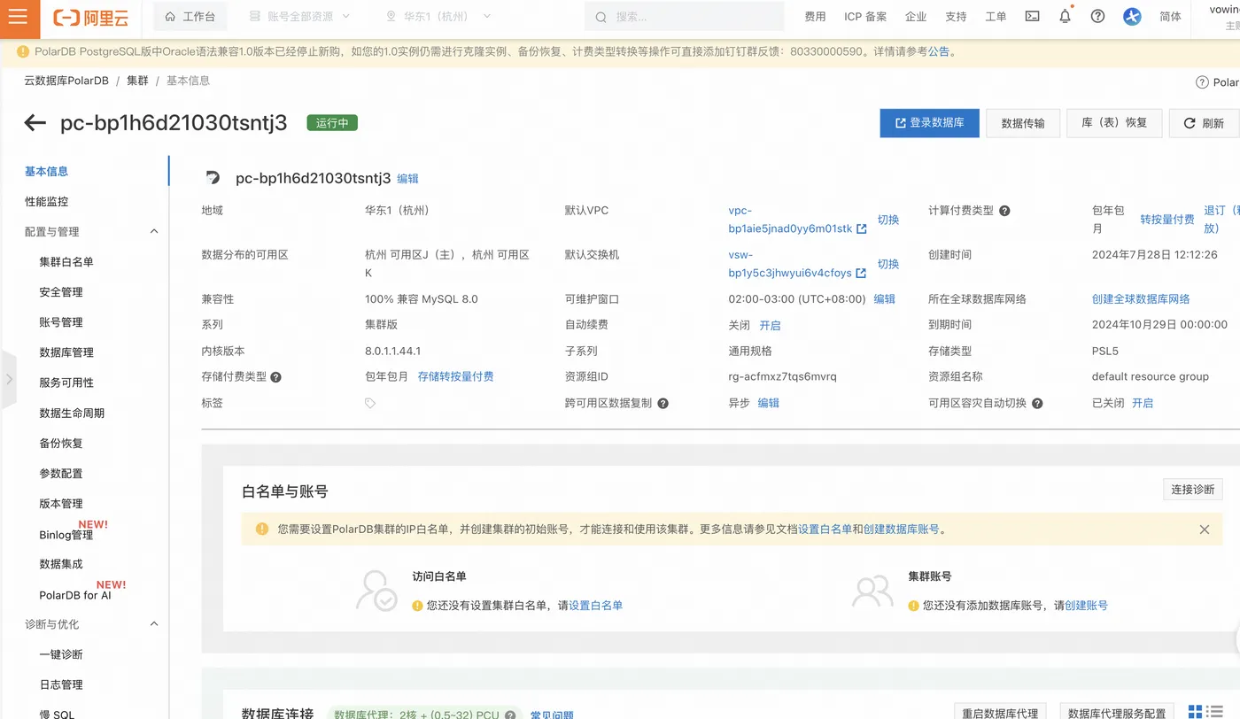Click the help icon beside Polar at top right

click(x=1202, y=82)
